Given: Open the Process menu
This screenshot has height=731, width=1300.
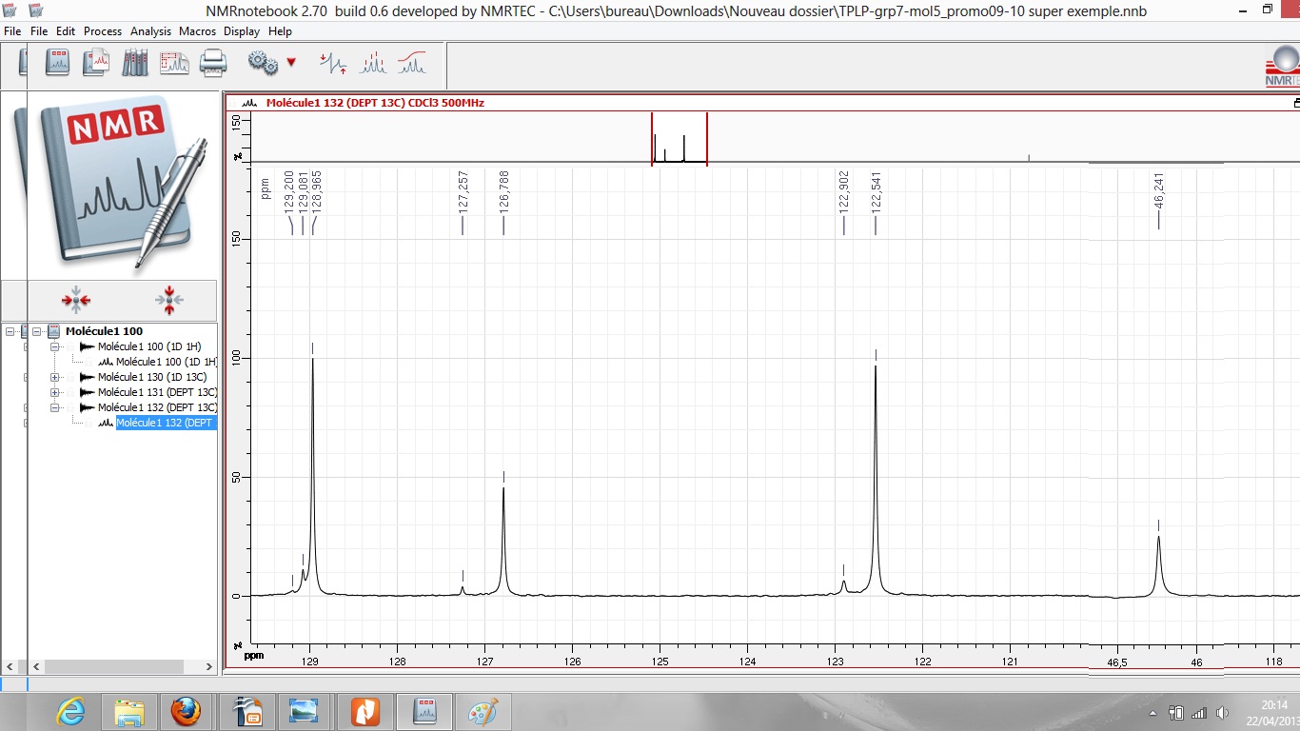Looking at the screenshot, I should pyautogui.click(x=103, y=31).
